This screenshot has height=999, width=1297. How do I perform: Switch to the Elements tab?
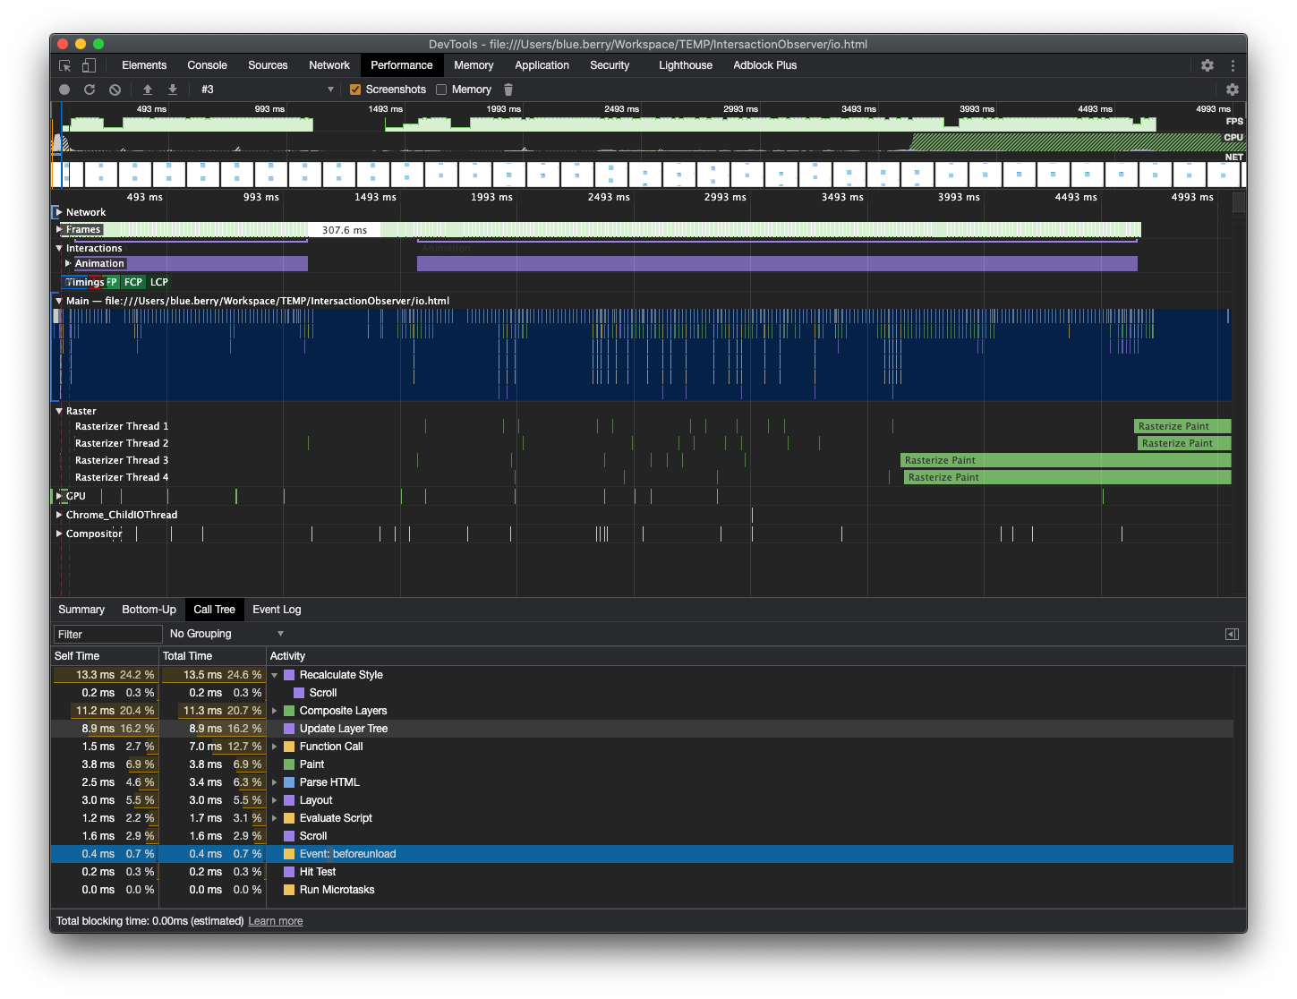pyautogui.click(x=144, y=65)
